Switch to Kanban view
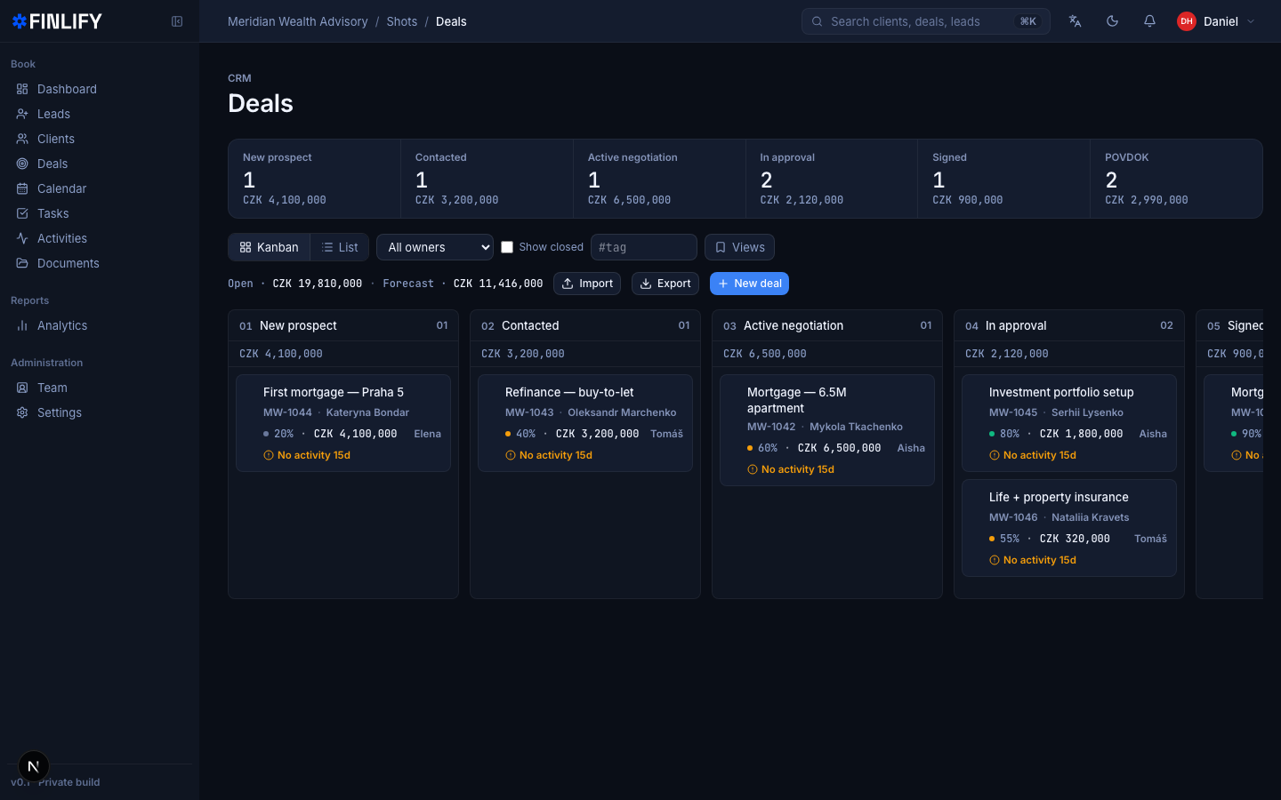This screenshot has width=1281, height=800. pyautogui.click(x=269, y=247)
